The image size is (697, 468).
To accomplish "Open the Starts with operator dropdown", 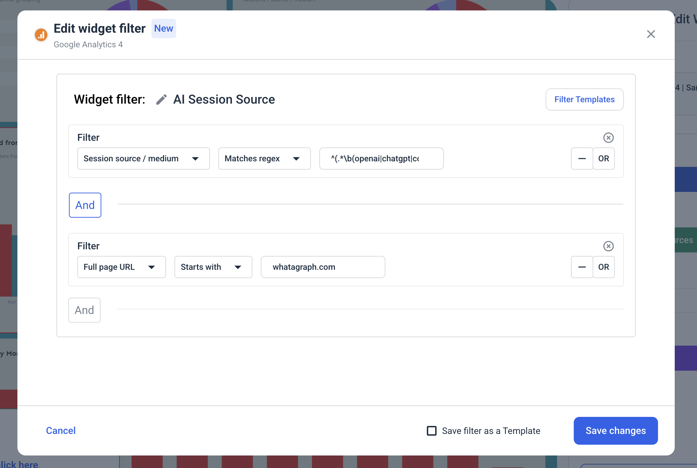I will pos(213,267).
